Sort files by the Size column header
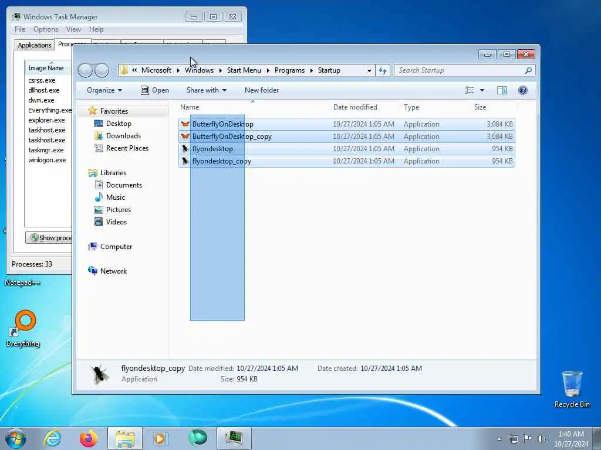The width and height of the screenshot is (601, 450). pyautogui.click(x=493, y=107)
